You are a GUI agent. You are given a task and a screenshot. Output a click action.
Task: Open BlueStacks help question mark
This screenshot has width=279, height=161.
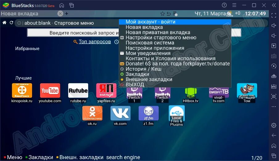coord(224,5)
